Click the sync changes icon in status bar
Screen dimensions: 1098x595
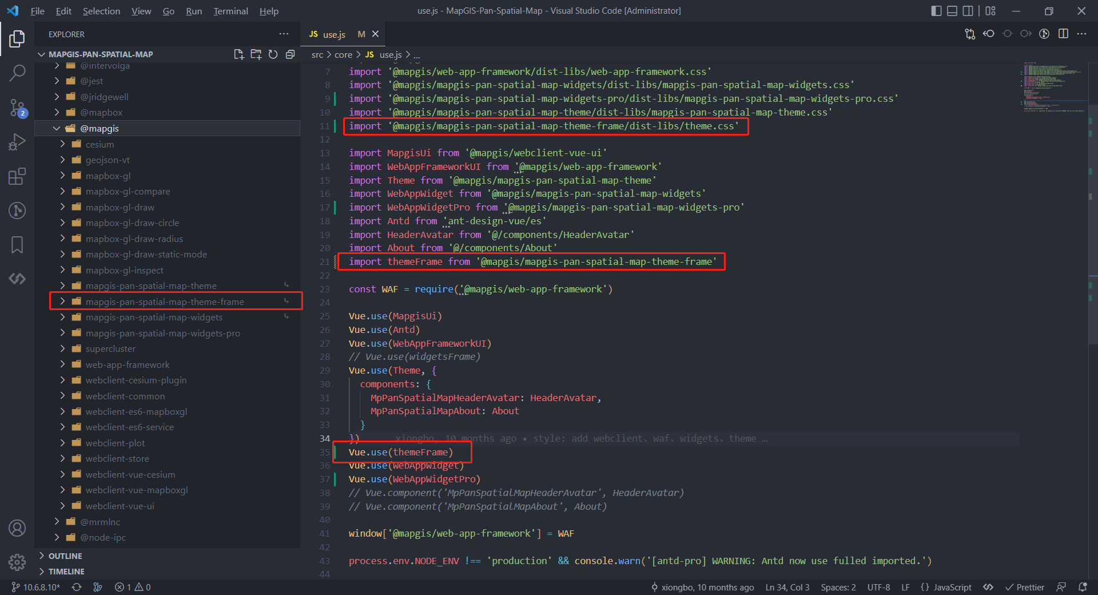[x=77, y=587]
